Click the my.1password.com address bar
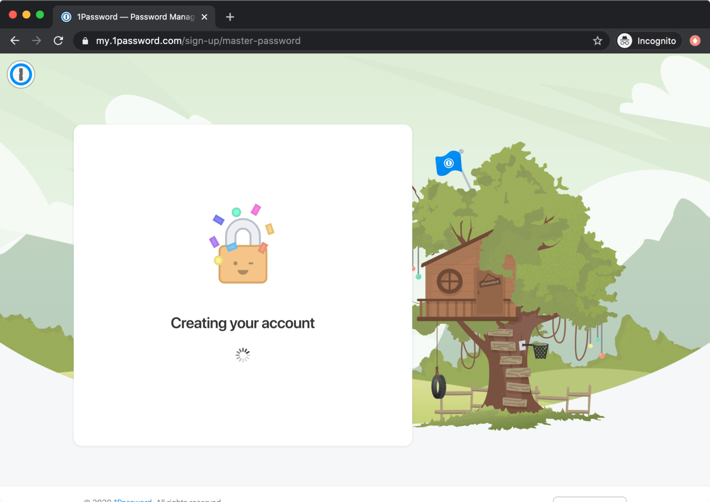710x502 pixels. [331, 41]
